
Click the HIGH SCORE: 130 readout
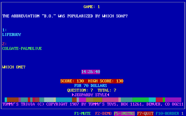point(106,81)
